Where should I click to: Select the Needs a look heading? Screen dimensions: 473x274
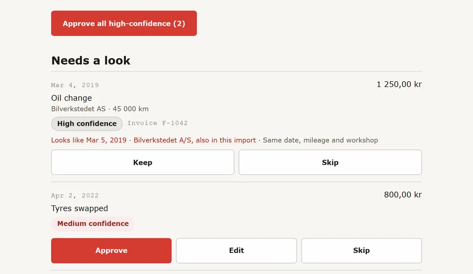pos(91,60)
